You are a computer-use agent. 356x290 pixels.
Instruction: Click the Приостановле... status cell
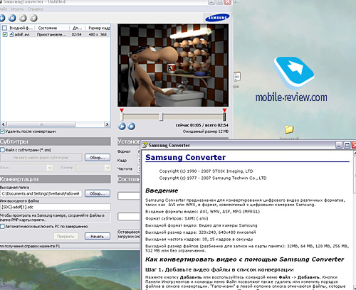coord(52,35)
